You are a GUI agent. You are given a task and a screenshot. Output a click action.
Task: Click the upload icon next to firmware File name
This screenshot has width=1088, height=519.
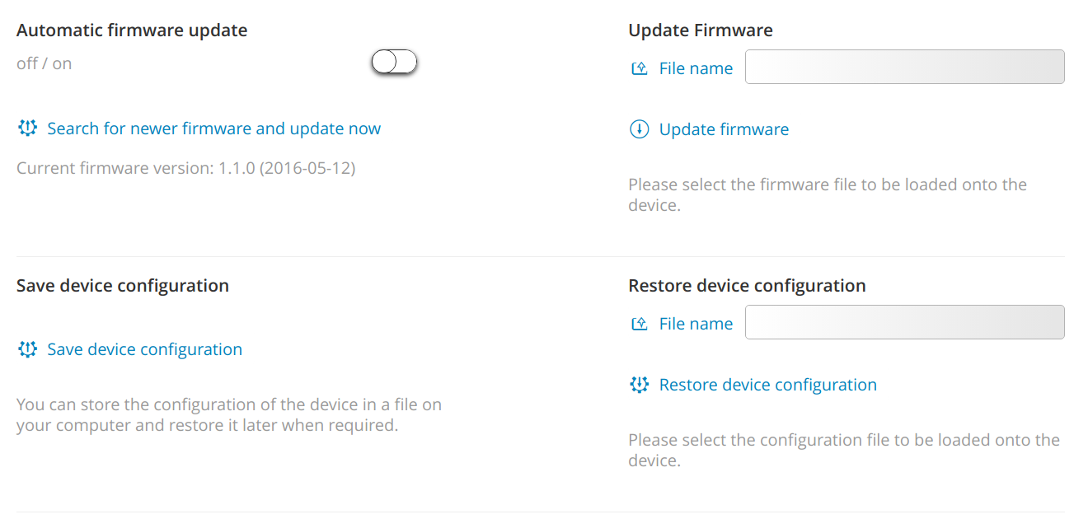(639, 68)
